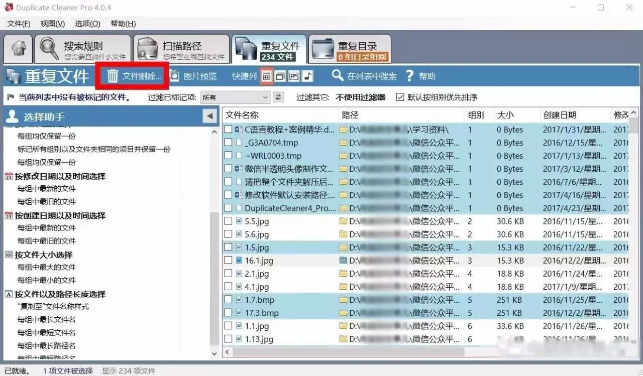Select 每组中最新的文件 in selection helper
Image resolution: width=643 pixels, height=376 pixels.
[49, 188]
